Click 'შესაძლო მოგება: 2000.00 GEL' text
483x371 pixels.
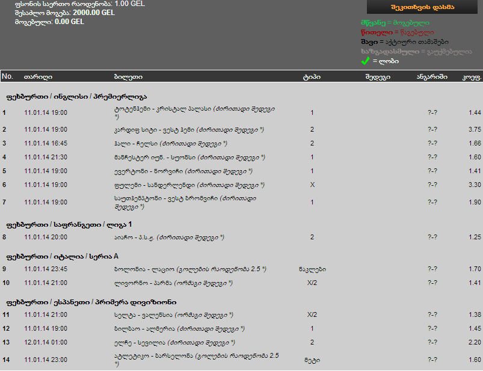point(65,13)
